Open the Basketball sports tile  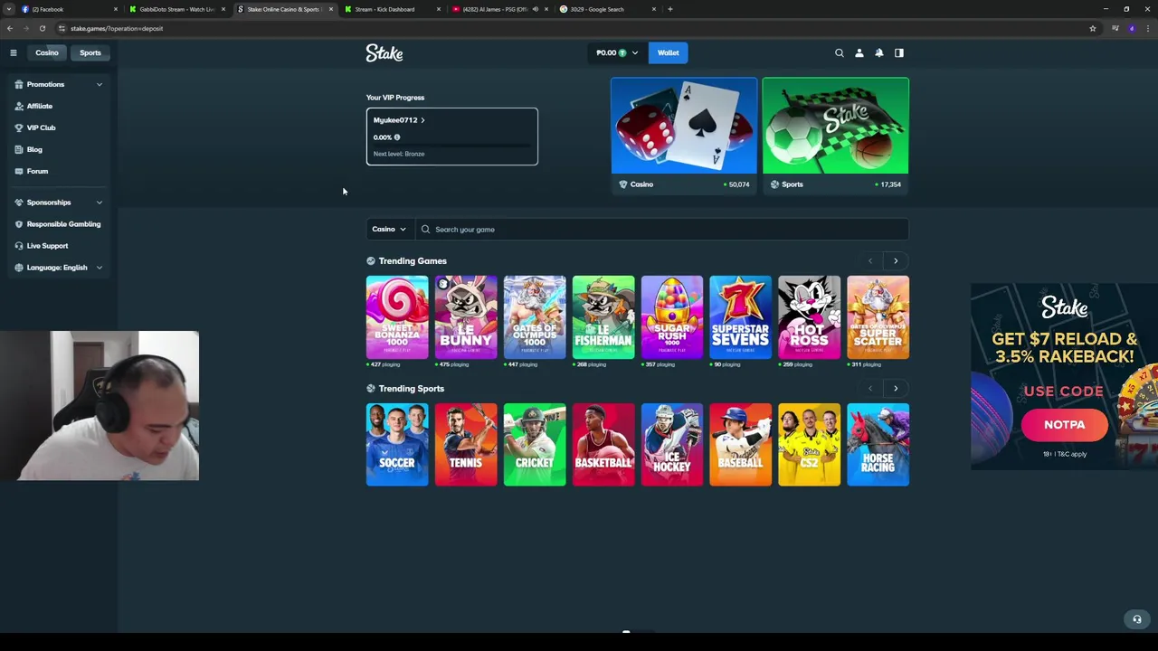point(603,445)
